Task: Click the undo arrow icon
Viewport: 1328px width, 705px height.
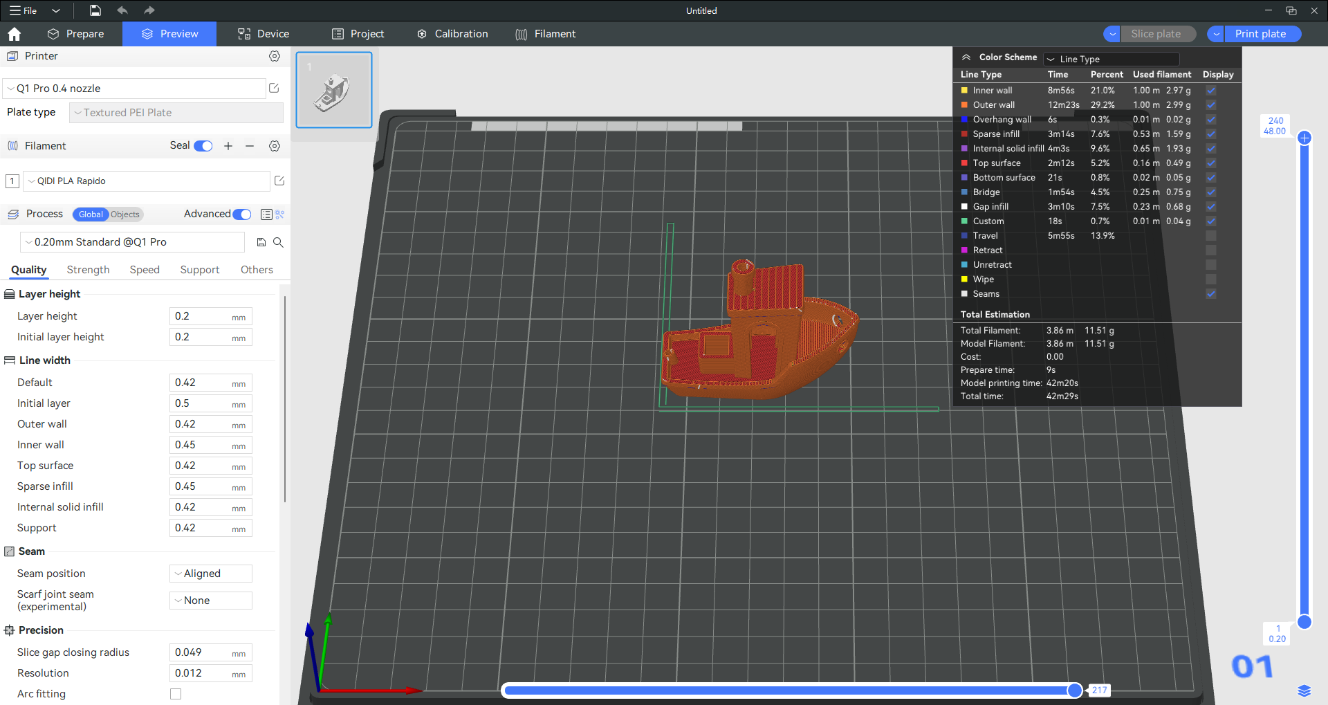Action: click(x=122, y=10)
